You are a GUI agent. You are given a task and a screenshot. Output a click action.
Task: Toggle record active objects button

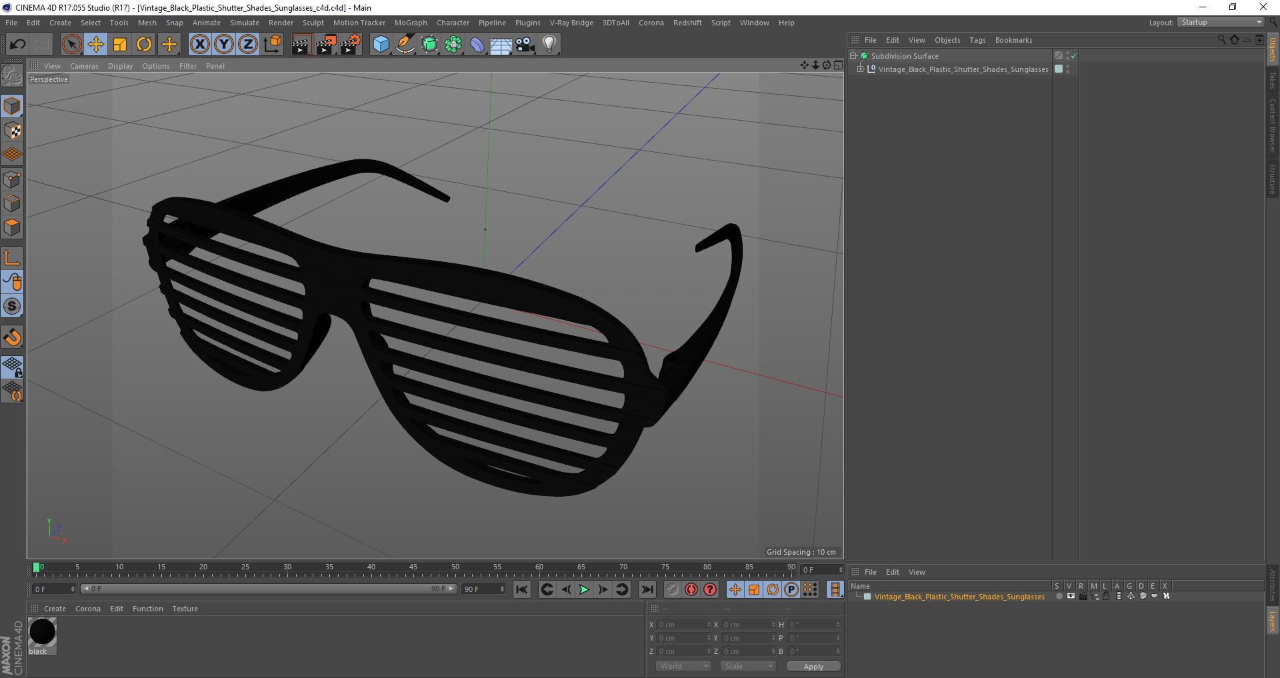click(672, 589)
